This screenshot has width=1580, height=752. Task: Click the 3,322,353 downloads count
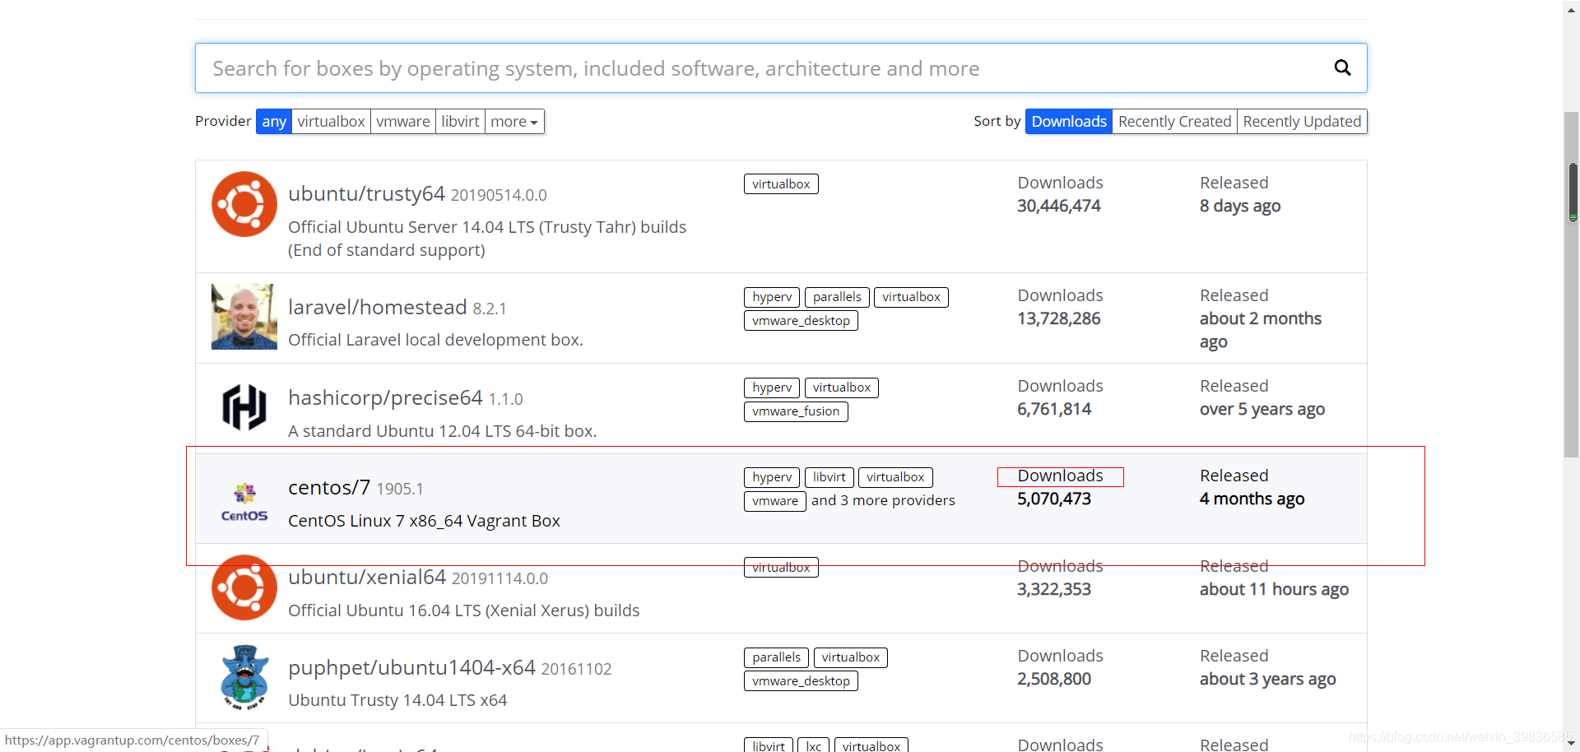[x=1054, y=589]
